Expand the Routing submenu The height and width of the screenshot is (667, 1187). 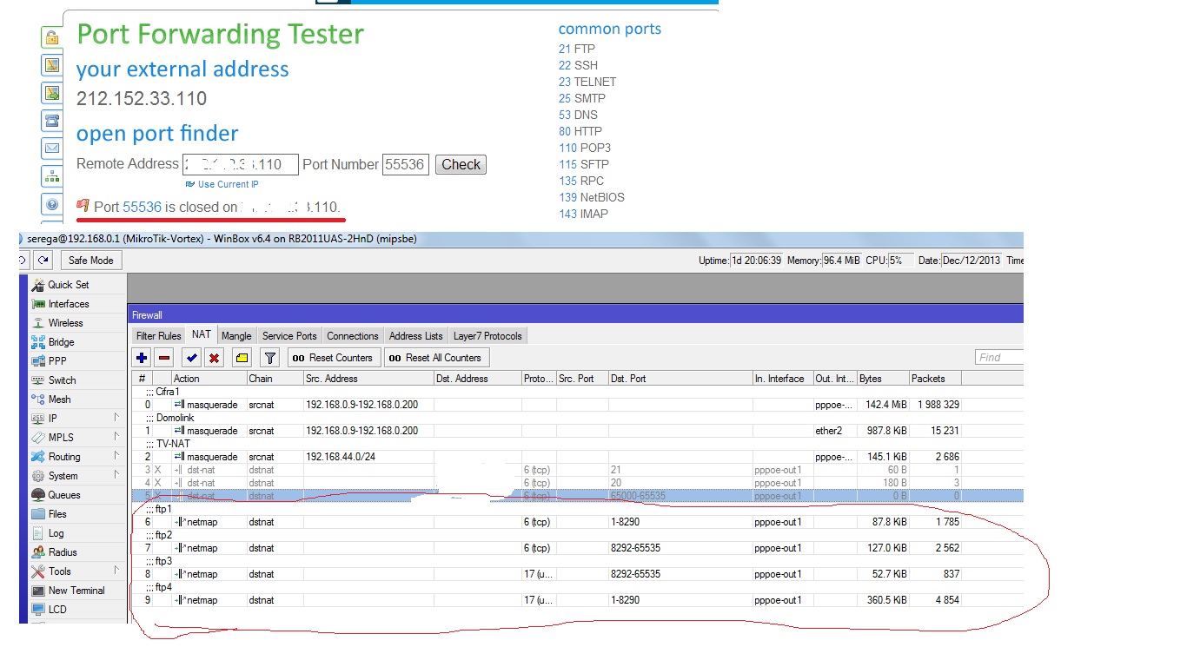coord(64,457)
